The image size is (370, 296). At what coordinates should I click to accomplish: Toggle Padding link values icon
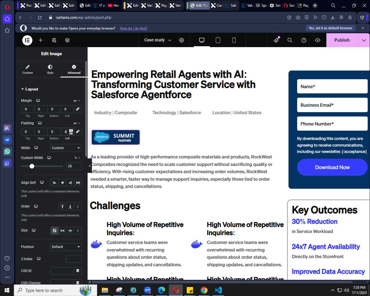(x=78, y=132)
